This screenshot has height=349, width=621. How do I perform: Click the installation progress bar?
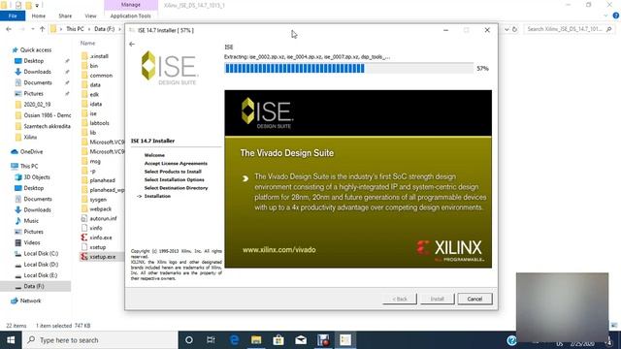pos(348,69)
